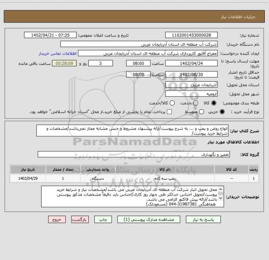
Task: Click the ردیف column header
Action: 254,169
